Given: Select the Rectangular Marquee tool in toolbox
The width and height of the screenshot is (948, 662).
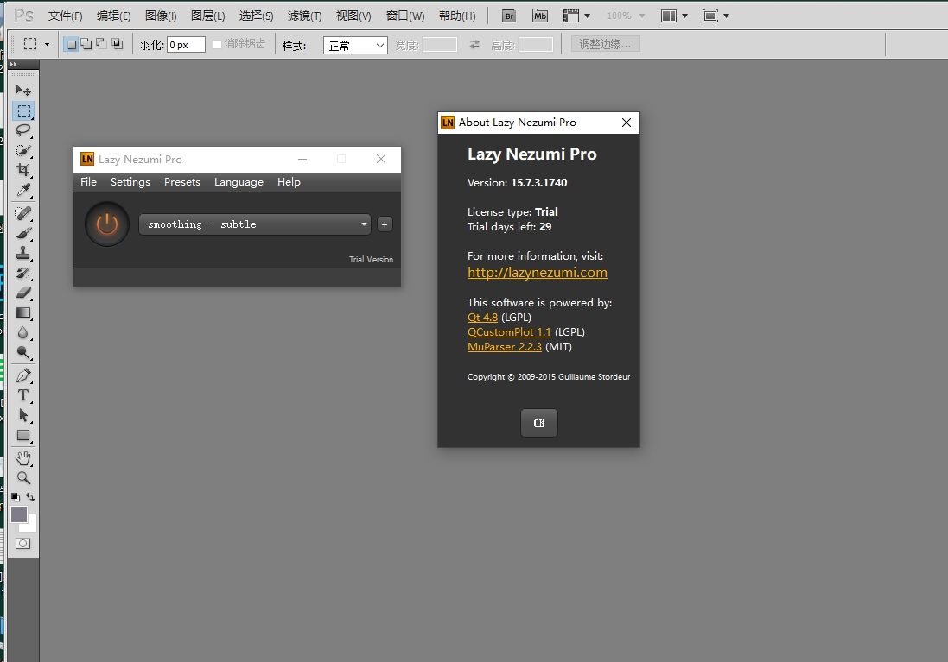Looking at the screenshot, I should click(23, 111).
